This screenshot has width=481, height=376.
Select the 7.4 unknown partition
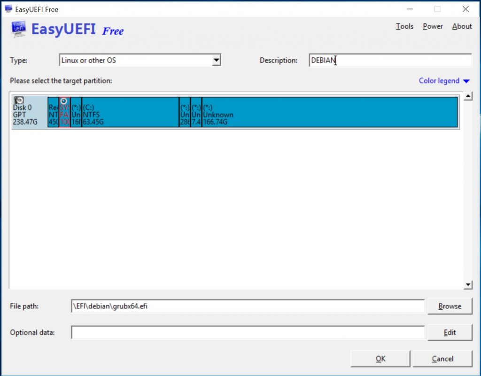[x=196, y=112]
